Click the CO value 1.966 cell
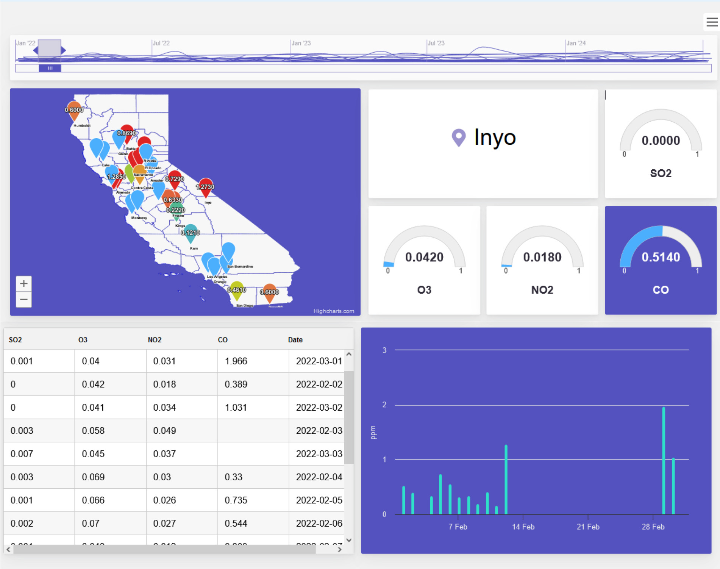 (253, 361)
